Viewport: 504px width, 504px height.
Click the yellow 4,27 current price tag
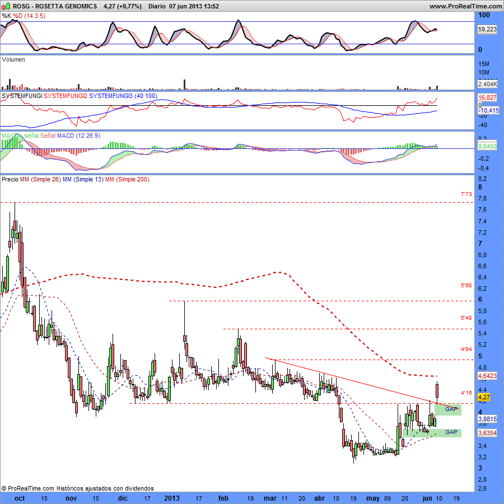(484, 397)
